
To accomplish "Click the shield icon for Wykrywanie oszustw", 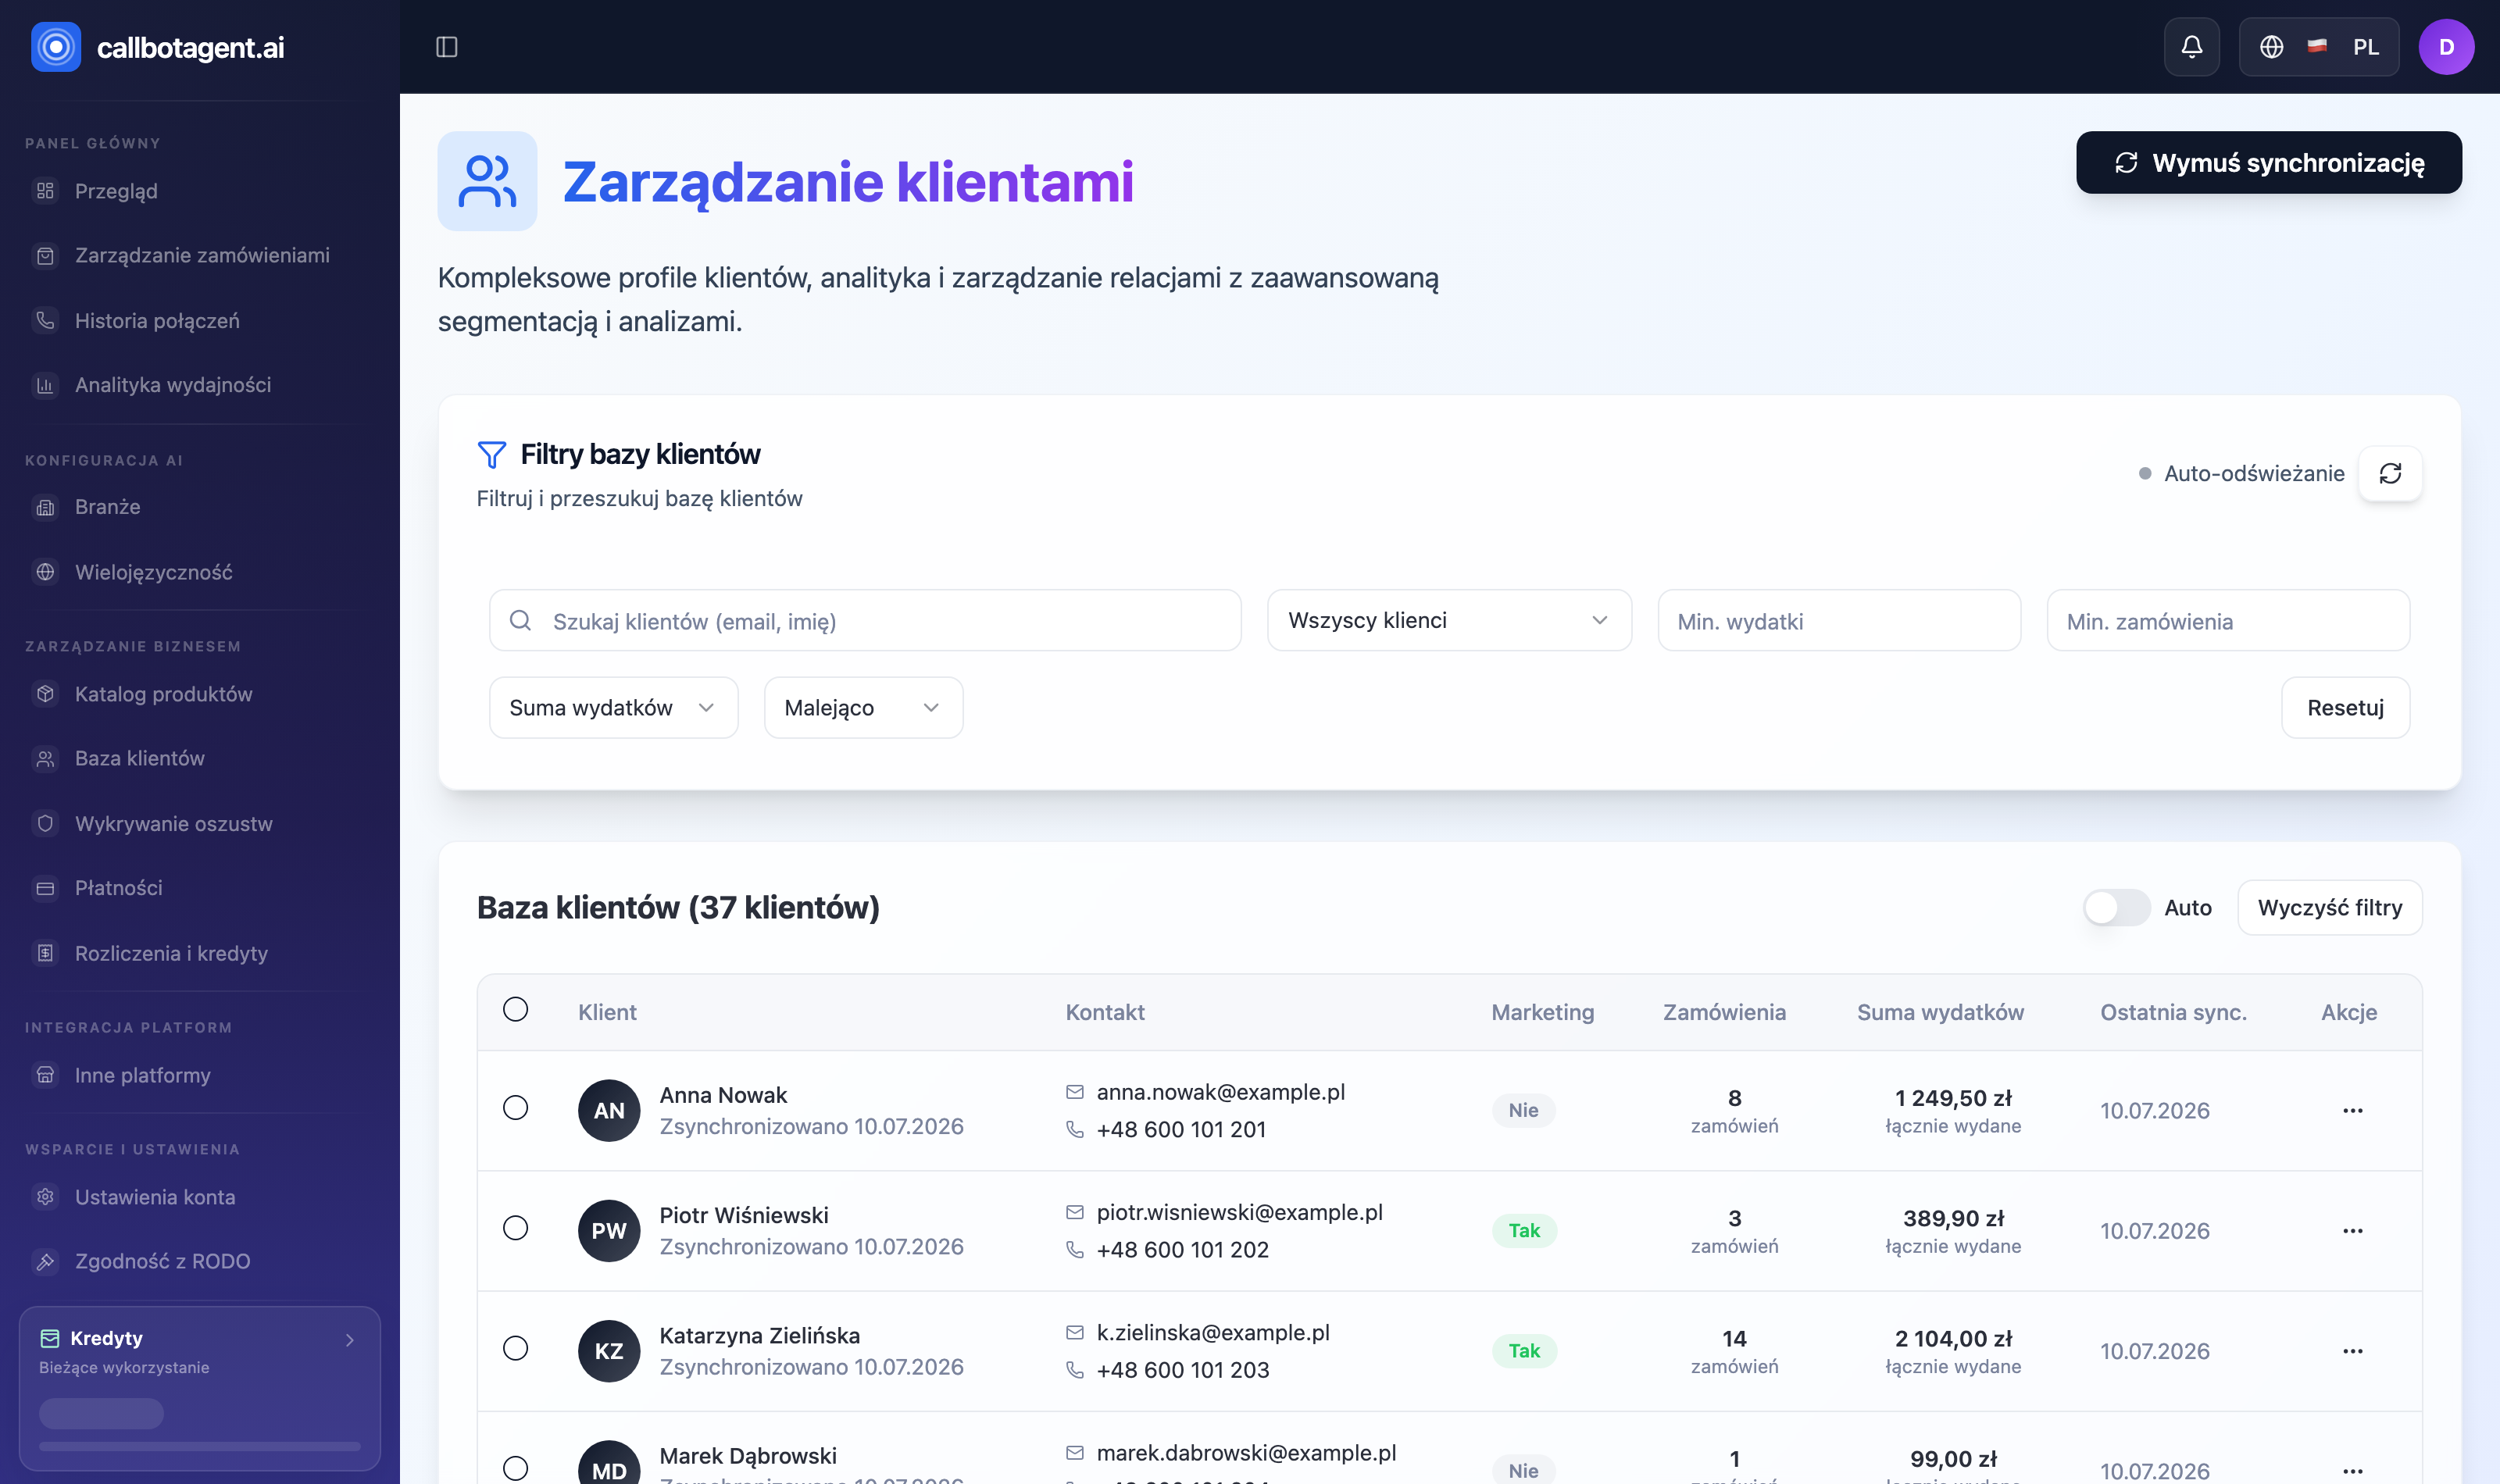I will [45, 823].
